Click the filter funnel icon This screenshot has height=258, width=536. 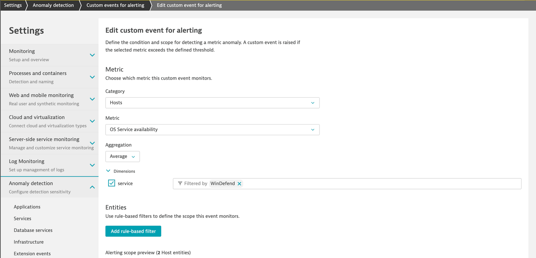[180, 183]
